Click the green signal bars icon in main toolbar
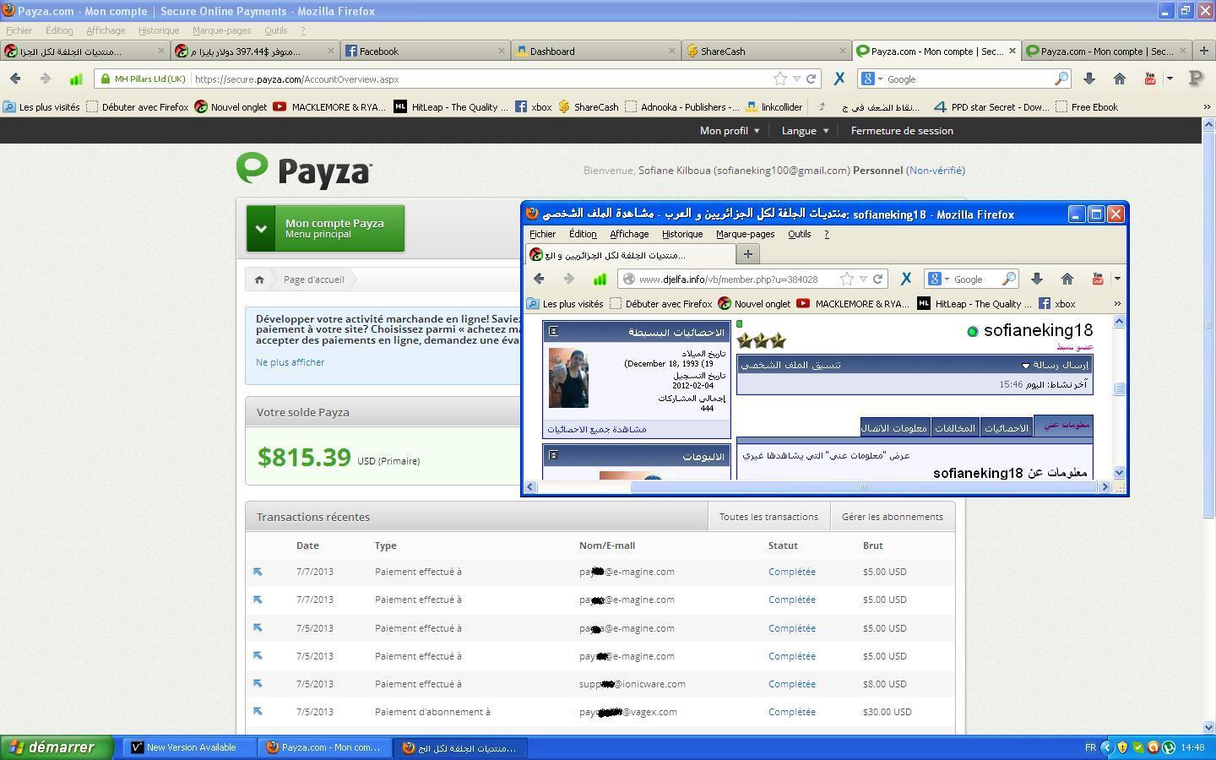 pos(75,79)
